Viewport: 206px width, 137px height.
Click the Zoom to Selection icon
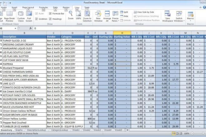coord(87,15)
